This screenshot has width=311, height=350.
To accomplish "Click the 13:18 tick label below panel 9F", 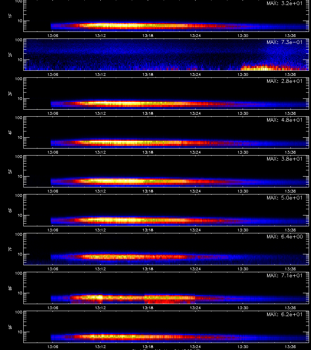I will pos(148,346).
